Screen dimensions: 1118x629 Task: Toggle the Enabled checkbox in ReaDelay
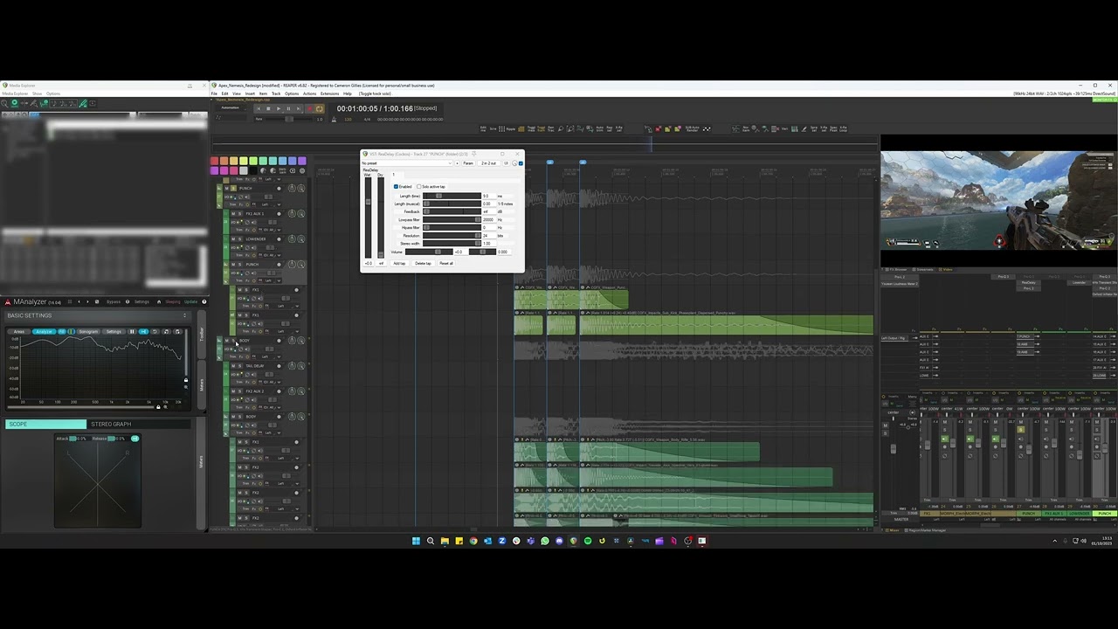[396, 187]
